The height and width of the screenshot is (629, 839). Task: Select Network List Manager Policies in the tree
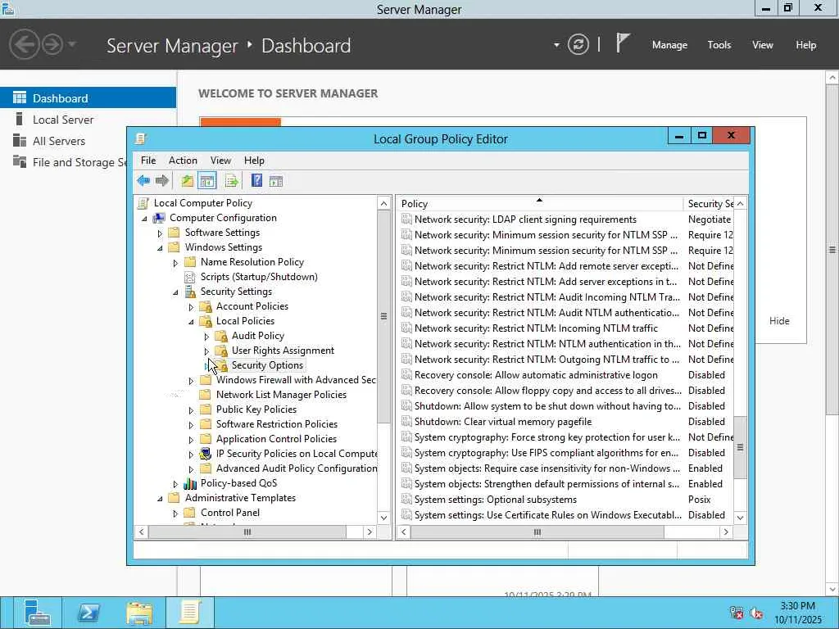[281, 395]
